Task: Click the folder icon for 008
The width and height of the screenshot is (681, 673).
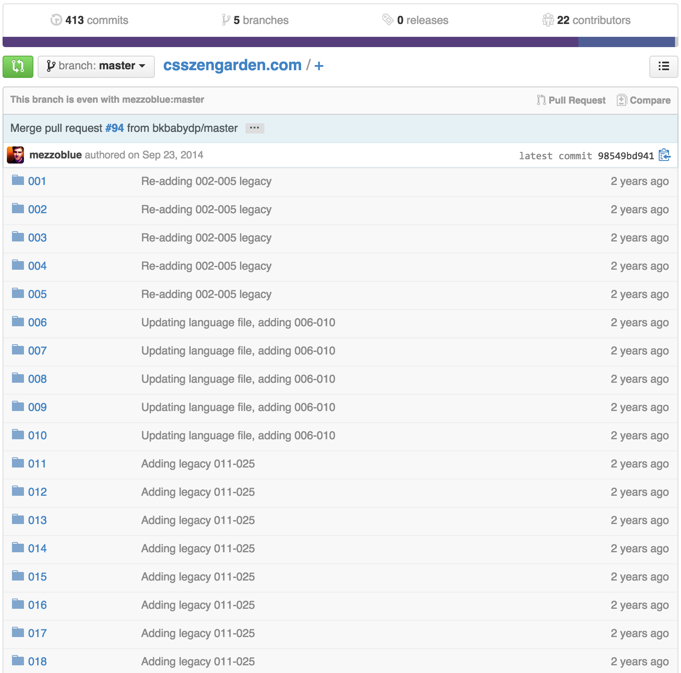Action: click(x=18, y=378)
